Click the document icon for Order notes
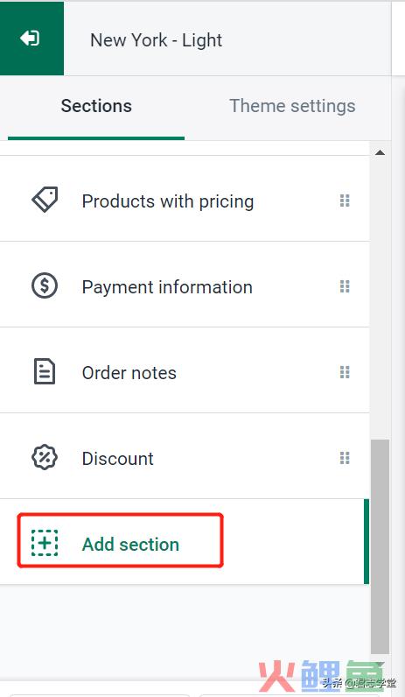 click(45, 371)
